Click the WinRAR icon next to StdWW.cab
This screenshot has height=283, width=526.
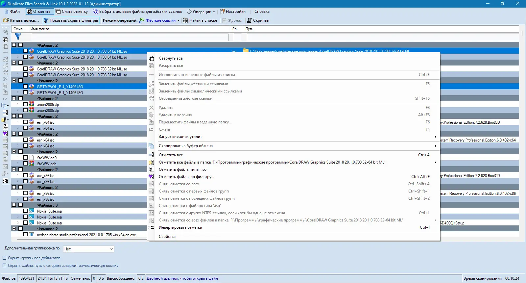click(32, 164)
